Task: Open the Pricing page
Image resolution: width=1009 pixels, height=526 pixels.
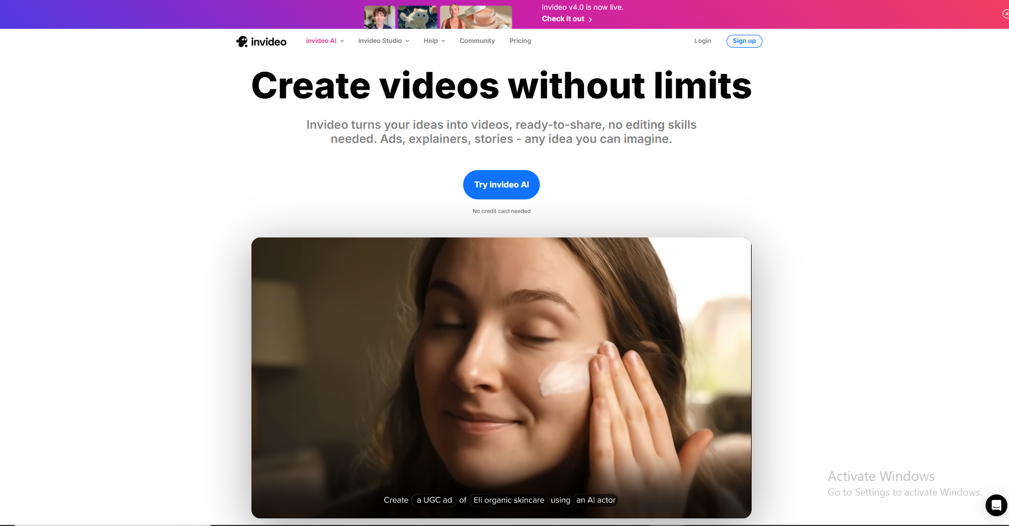Action: coord(520,41)
